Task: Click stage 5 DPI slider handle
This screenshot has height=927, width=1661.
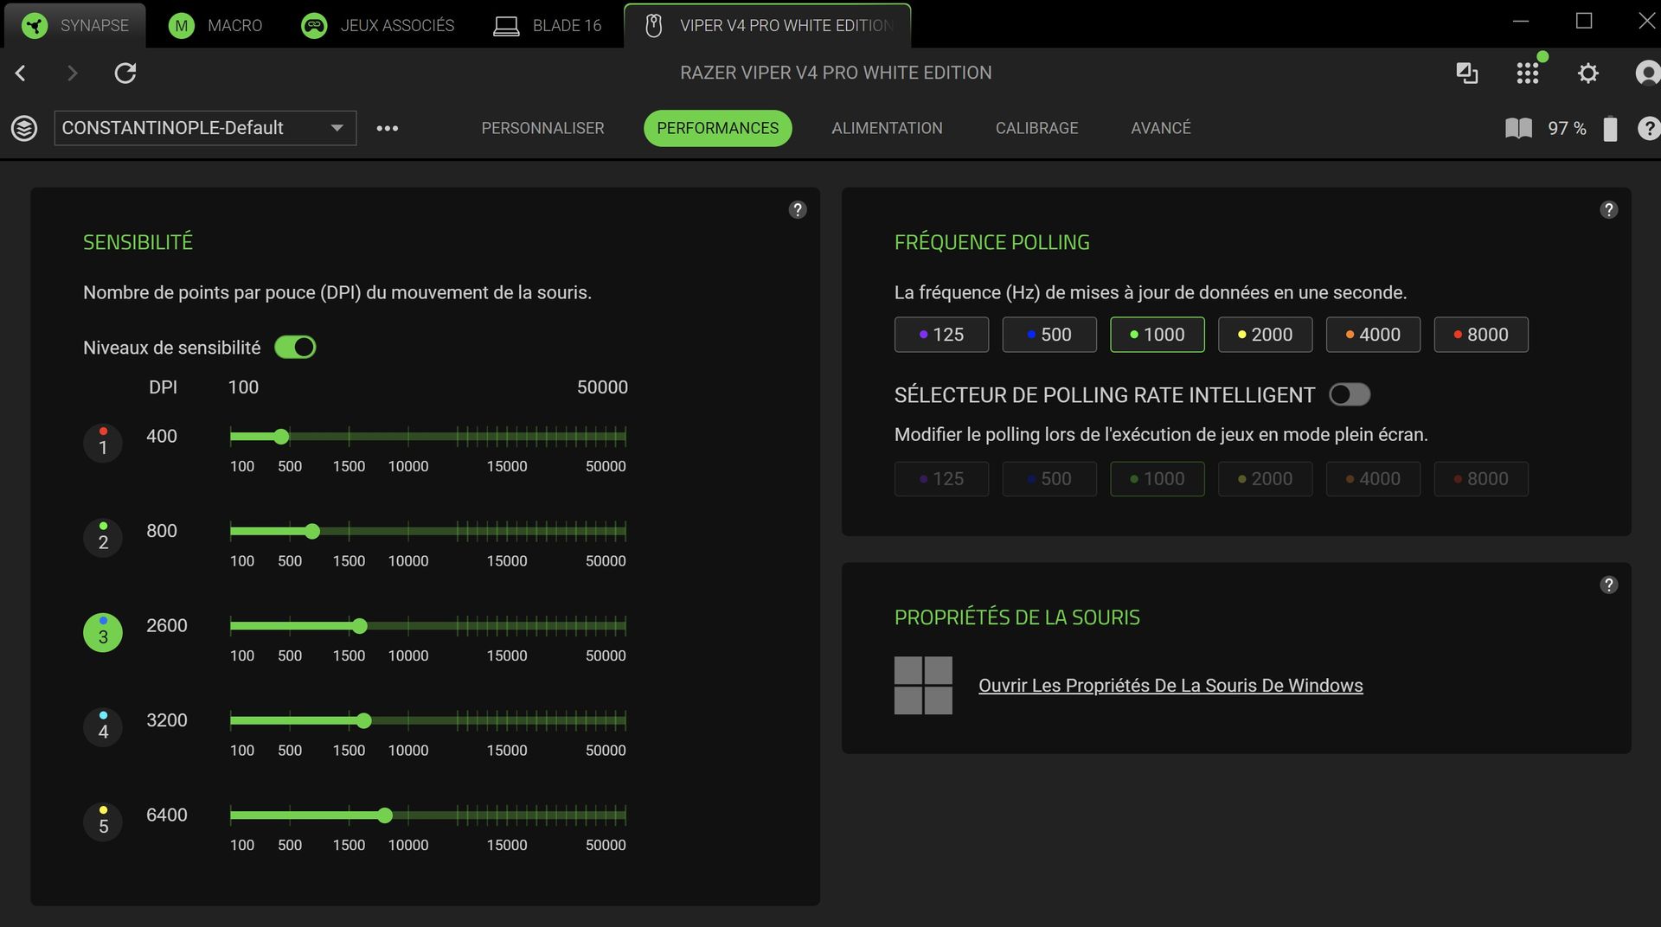Action: (385, 815)
